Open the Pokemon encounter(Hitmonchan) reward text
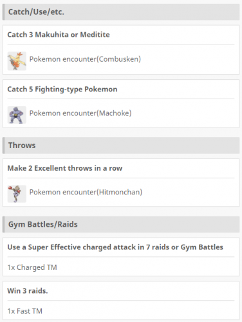Screen dimensions: 242x322 [86, 192]
